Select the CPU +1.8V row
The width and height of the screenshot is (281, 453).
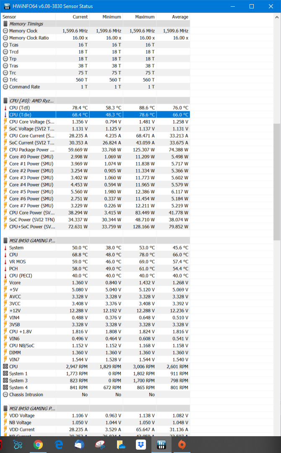click(x=96, y=331)
